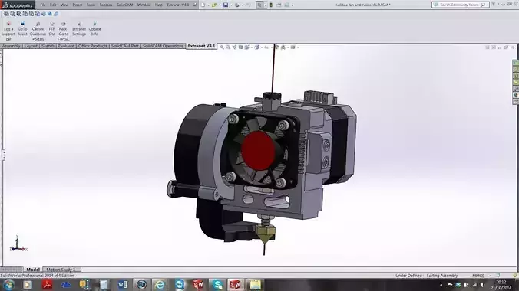The image size is (519, 291).
Task: Click the Save icon
Action: click(226, 5)
